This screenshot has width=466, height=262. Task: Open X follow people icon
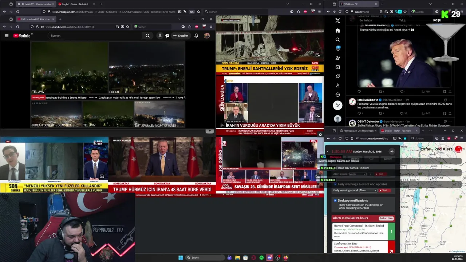click(337, 58)
